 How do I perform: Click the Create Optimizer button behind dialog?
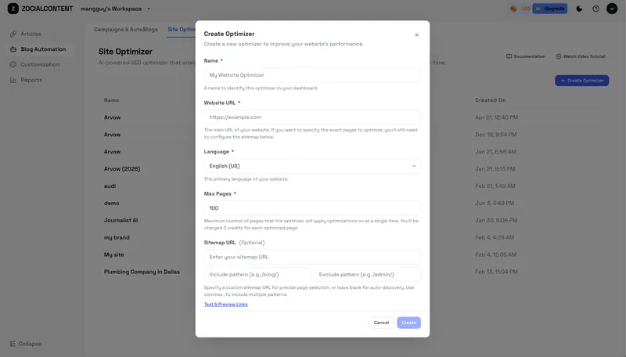pos(581,81)
